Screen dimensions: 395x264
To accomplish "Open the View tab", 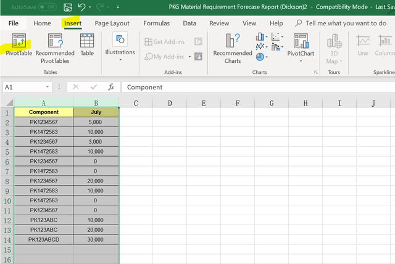I will click(249, 23).
